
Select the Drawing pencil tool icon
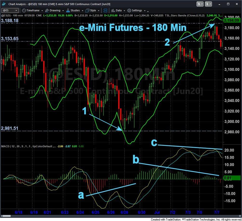click(x=47, y=10)
